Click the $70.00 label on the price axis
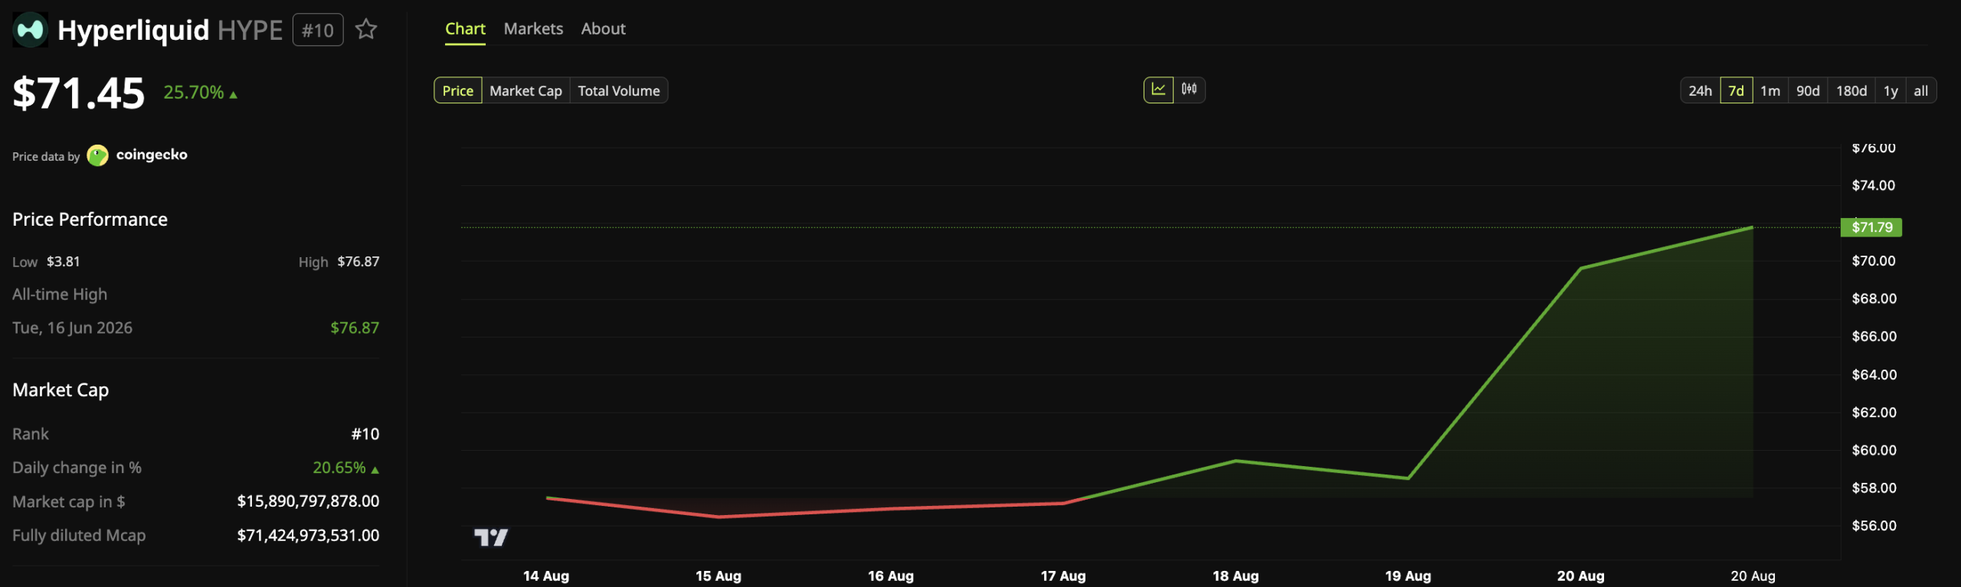This screenshot has width=1961, height=587. point(1874,261)
